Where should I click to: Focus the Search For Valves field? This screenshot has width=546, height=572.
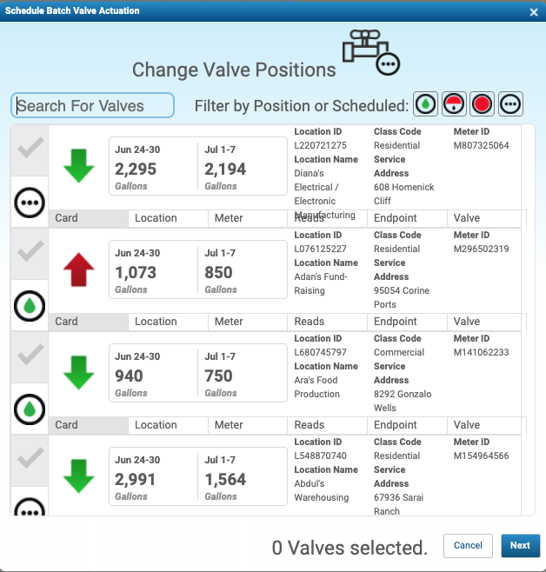93,106
